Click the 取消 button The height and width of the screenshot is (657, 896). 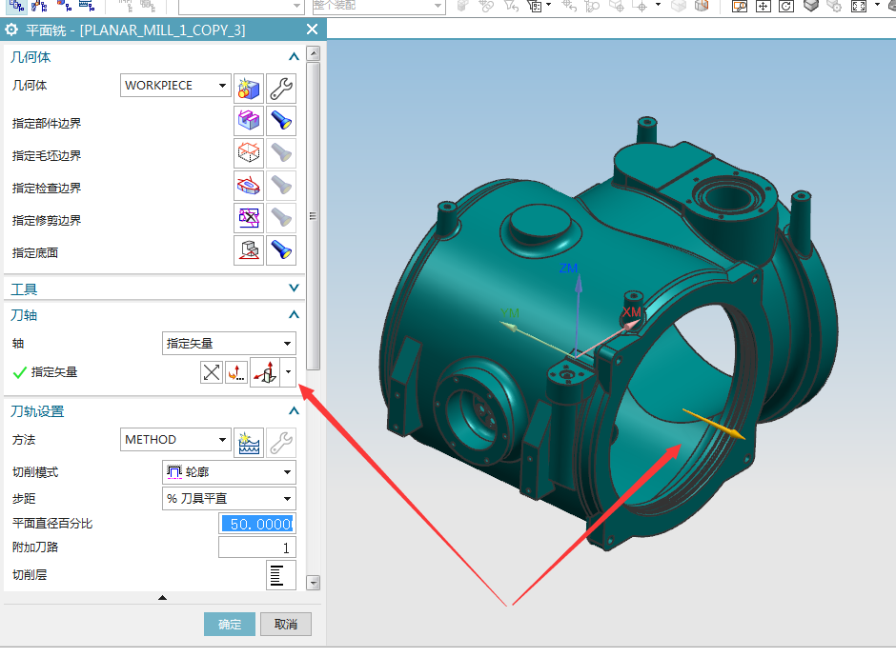click(286, 625)
